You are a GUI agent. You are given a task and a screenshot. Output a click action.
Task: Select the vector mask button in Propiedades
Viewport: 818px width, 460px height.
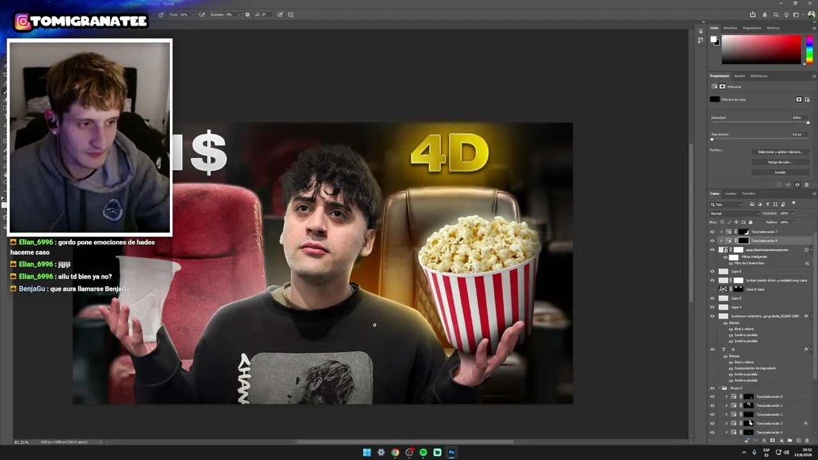coord(807,100)
